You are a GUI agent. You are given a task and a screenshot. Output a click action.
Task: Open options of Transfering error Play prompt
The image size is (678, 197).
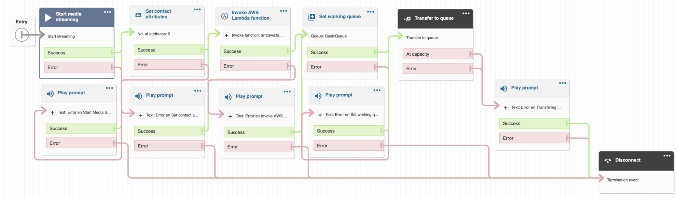pos(563,83)
